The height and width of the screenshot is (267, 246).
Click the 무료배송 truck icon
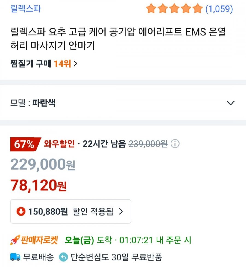point(15,257)
